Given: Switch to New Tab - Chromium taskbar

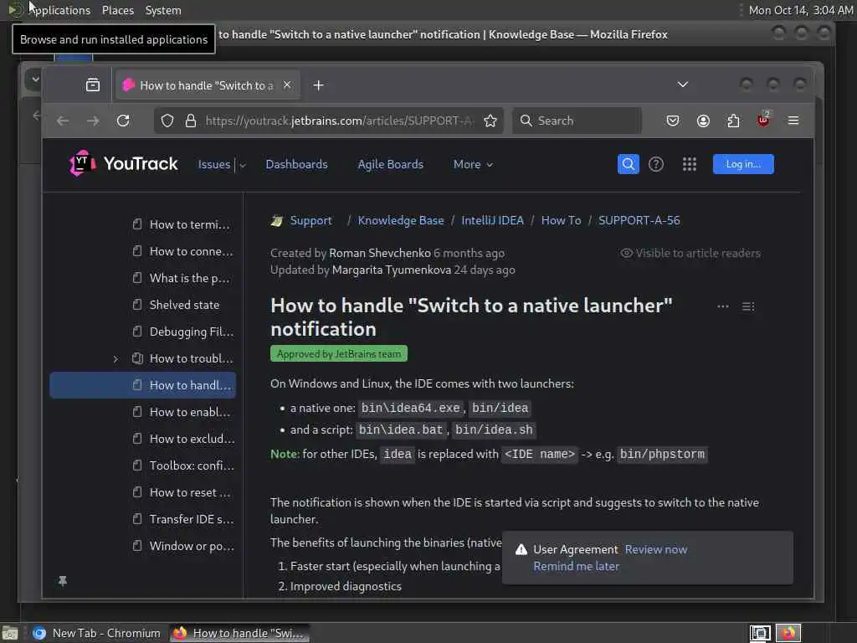Looking at the screenshot, I should tap(97, 633).
